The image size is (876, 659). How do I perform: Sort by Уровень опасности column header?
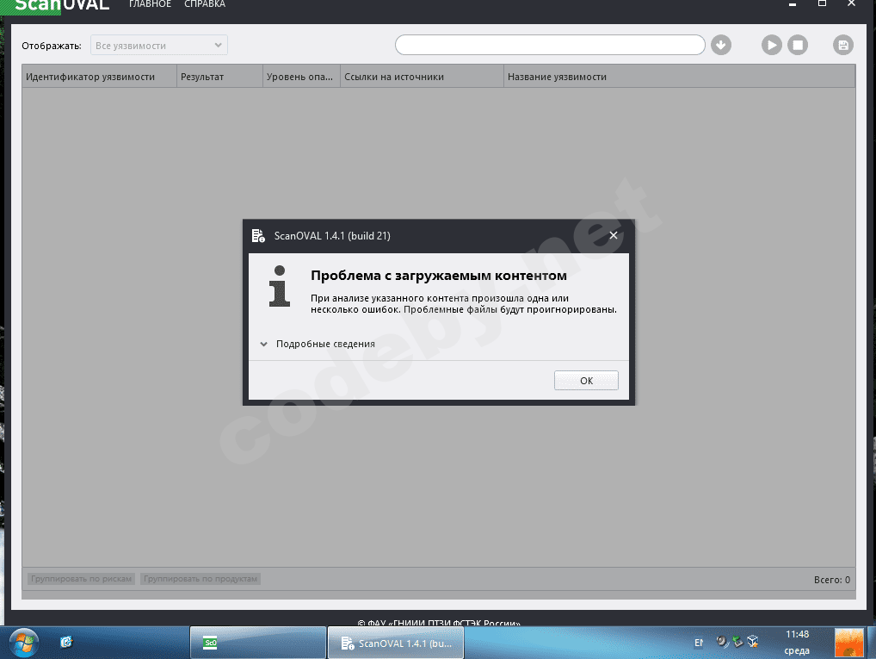click(301, 77)
